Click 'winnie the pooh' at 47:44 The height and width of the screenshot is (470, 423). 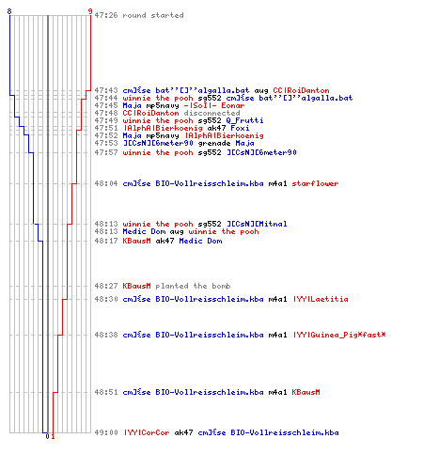[158, 98]
